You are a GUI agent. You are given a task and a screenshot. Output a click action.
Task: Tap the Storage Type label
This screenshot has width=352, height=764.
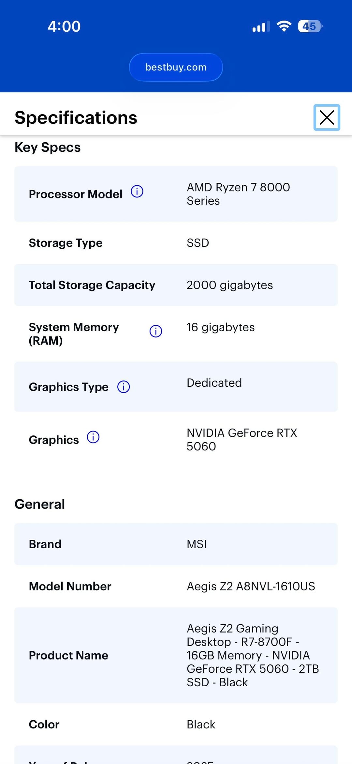(66, 243)
